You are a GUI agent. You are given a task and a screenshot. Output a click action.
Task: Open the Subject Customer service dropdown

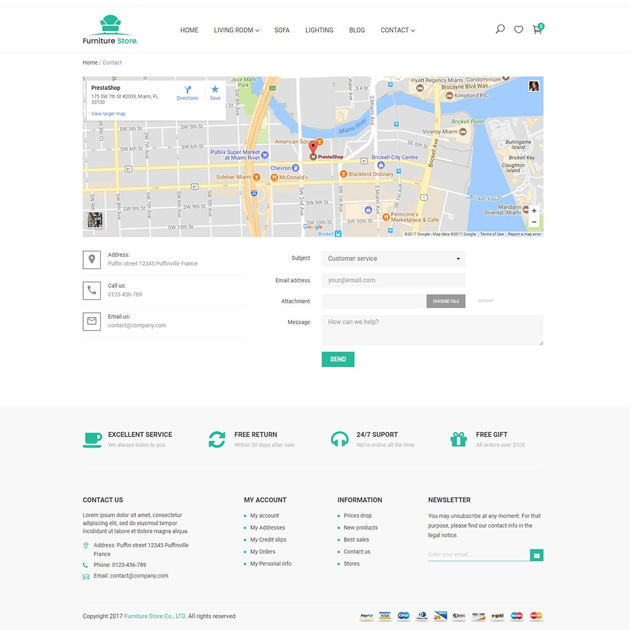coord(393,259)
